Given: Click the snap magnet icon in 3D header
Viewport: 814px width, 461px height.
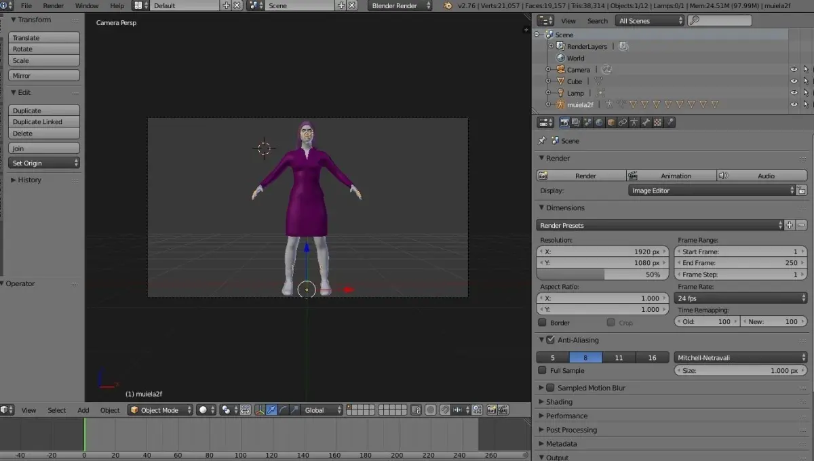Looking at the screenshot, I should coord(445,410).
